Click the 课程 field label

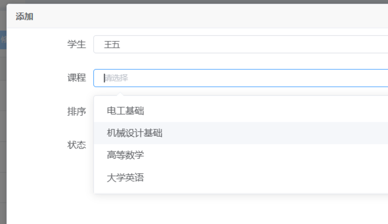point(77,78)
